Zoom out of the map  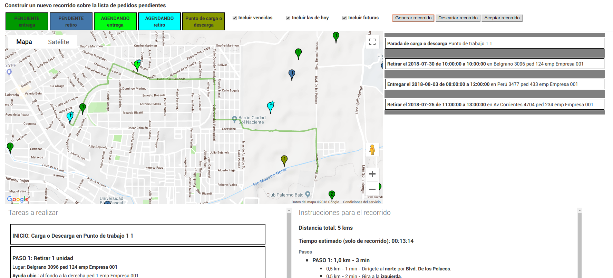372,189
